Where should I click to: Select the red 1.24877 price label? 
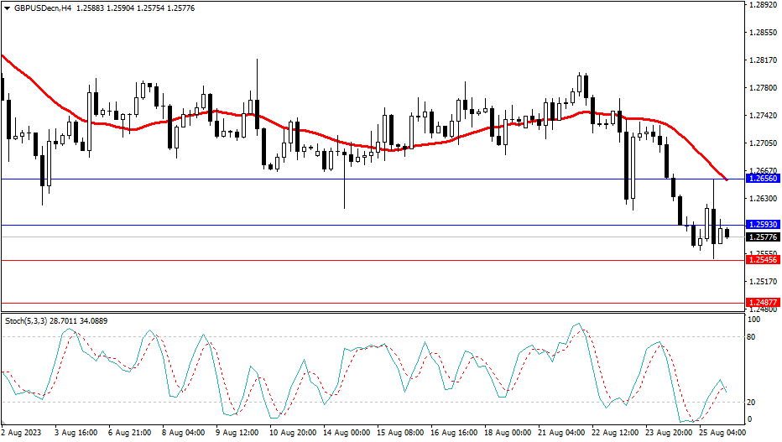click(x=763, y=302)
